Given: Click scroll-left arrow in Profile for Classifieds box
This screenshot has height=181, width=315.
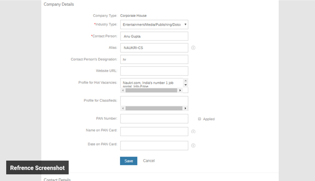Looking at the screenshot, I should pyautogui.click(x=123, y=108).
